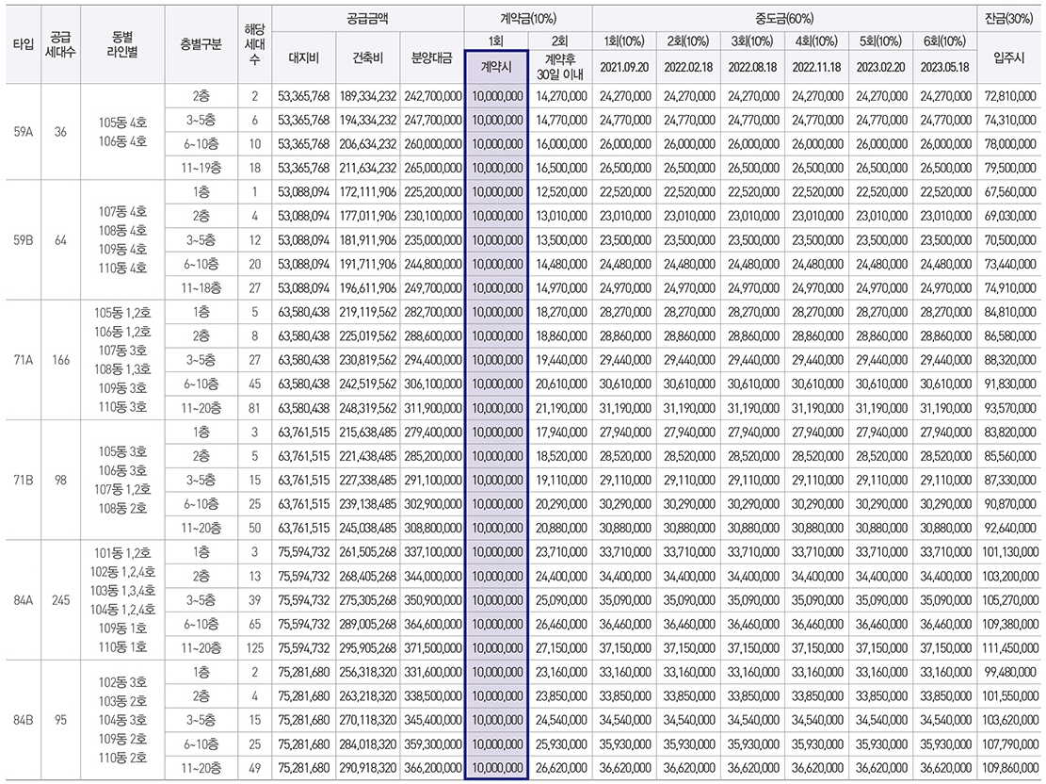
Task: Click the second deposit 27,150,000
Action: (x=561, y=647)
